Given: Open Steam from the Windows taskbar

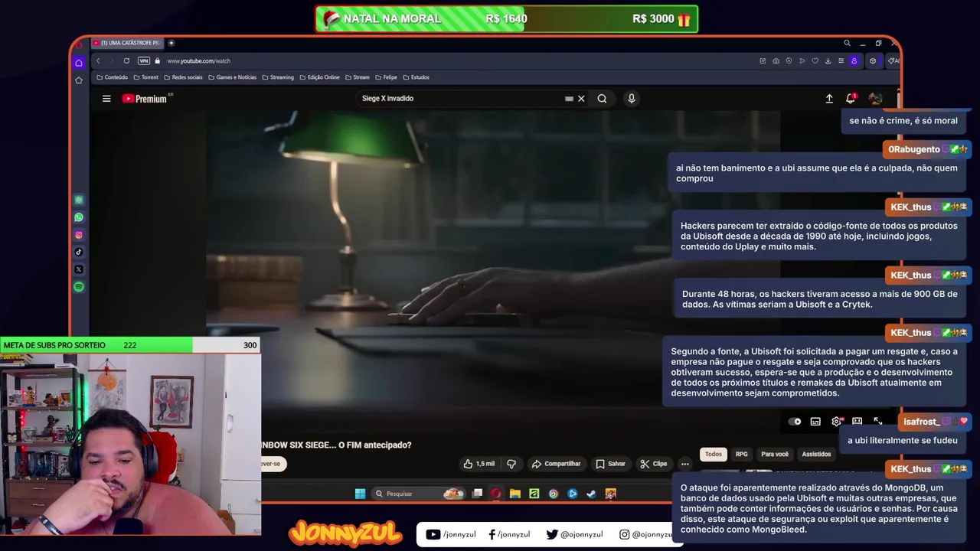Looking at the screenshot, I should click(x=591, y=494).
